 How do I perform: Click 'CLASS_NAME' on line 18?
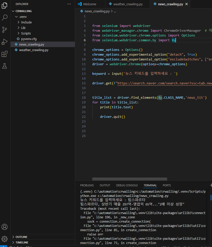tap(174, 98)
